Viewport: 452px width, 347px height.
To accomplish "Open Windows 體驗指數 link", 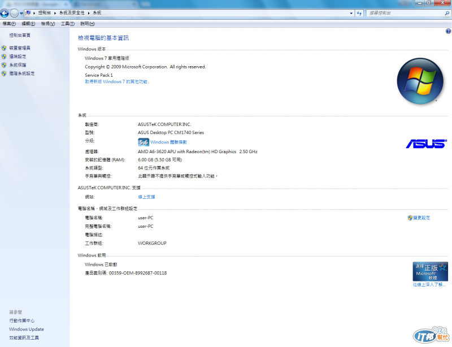I will click(x=168, y=142).
